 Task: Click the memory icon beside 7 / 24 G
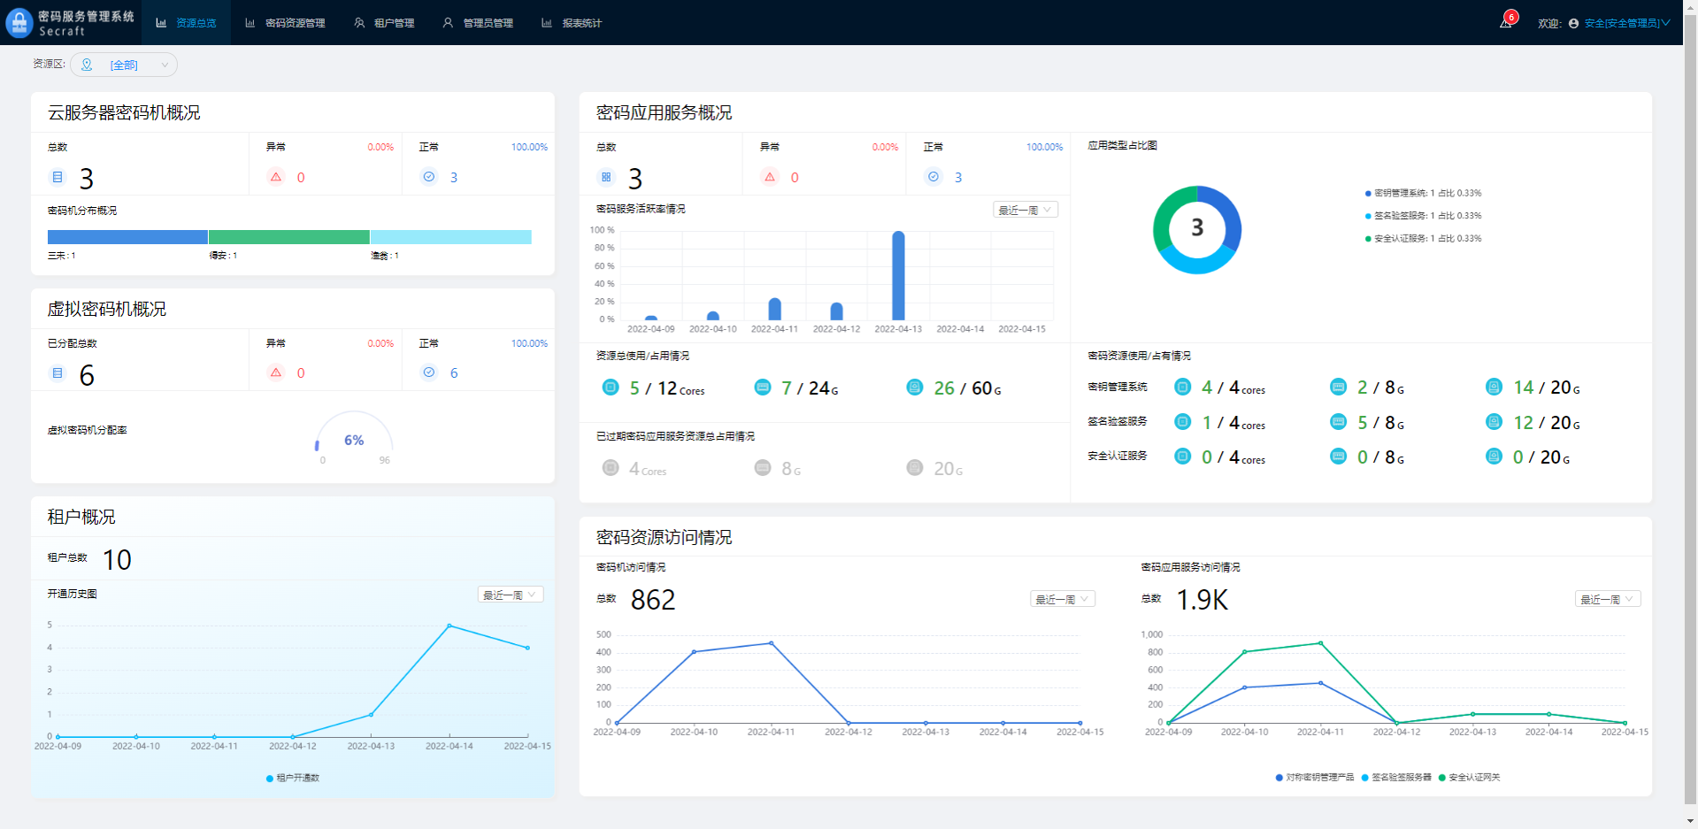coord(763,387)
